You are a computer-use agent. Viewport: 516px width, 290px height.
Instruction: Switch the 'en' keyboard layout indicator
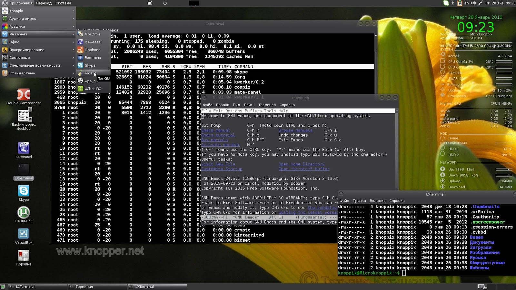(x=466, y=3)
